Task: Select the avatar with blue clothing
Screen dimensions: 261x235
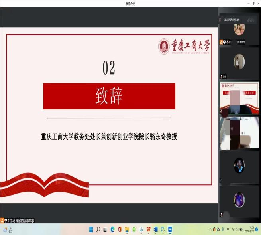Action: (x=239, y=165)
